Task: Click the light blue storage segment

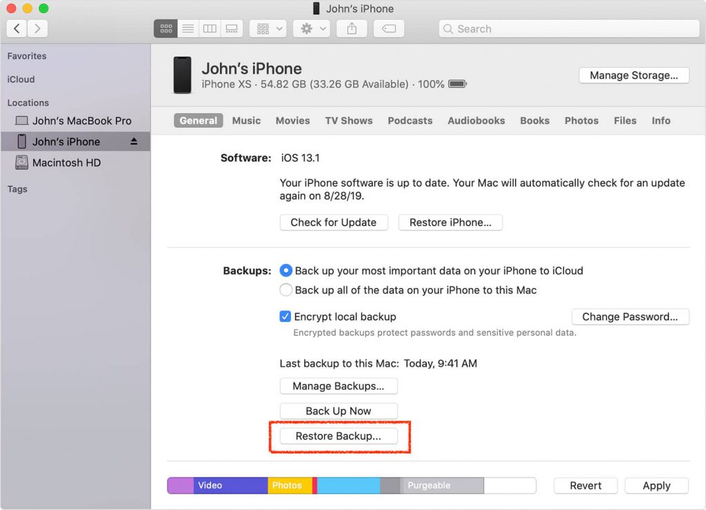Action: pos(348,486)
